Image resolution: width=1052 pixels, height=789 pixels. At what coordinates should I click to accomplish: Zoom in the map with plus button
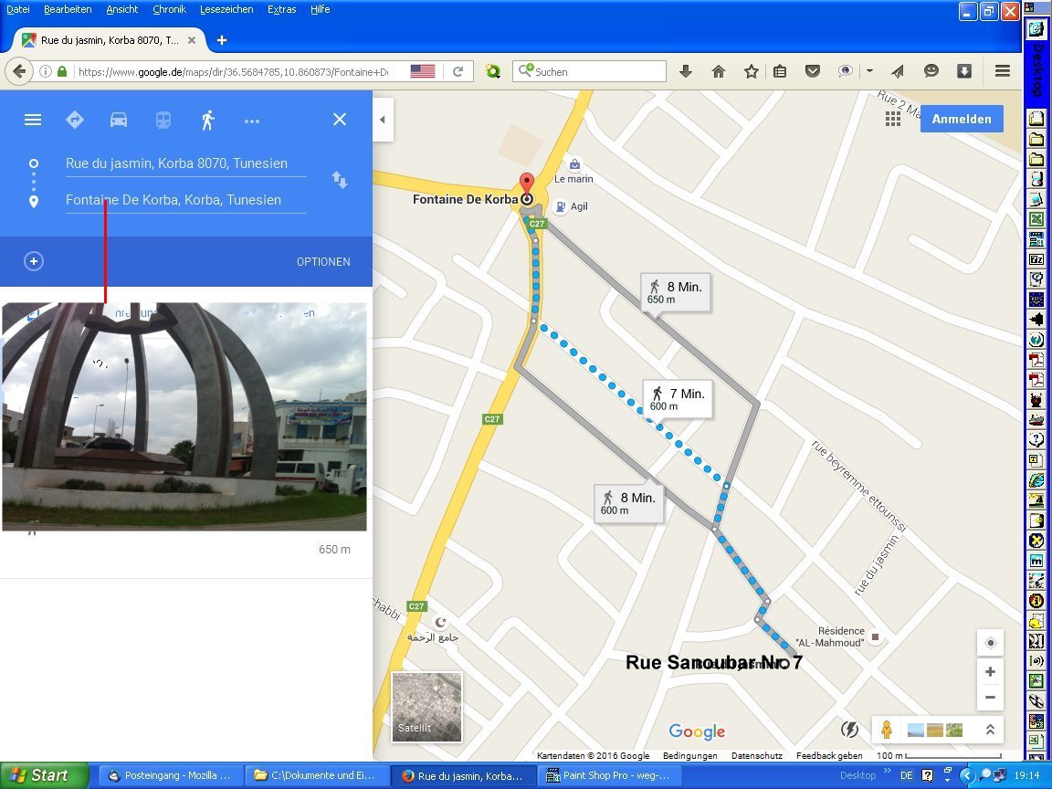click(x=990, y=672)
